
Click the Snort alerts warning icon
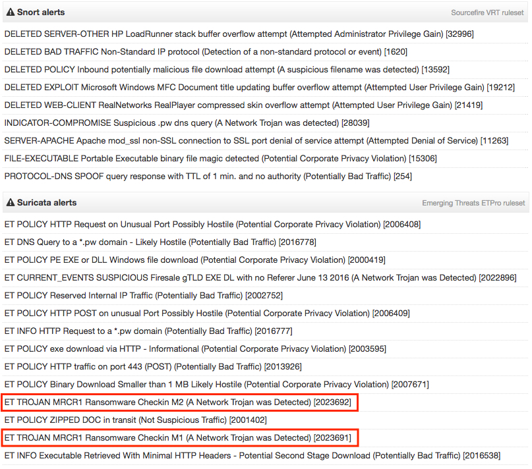(11, 13)
